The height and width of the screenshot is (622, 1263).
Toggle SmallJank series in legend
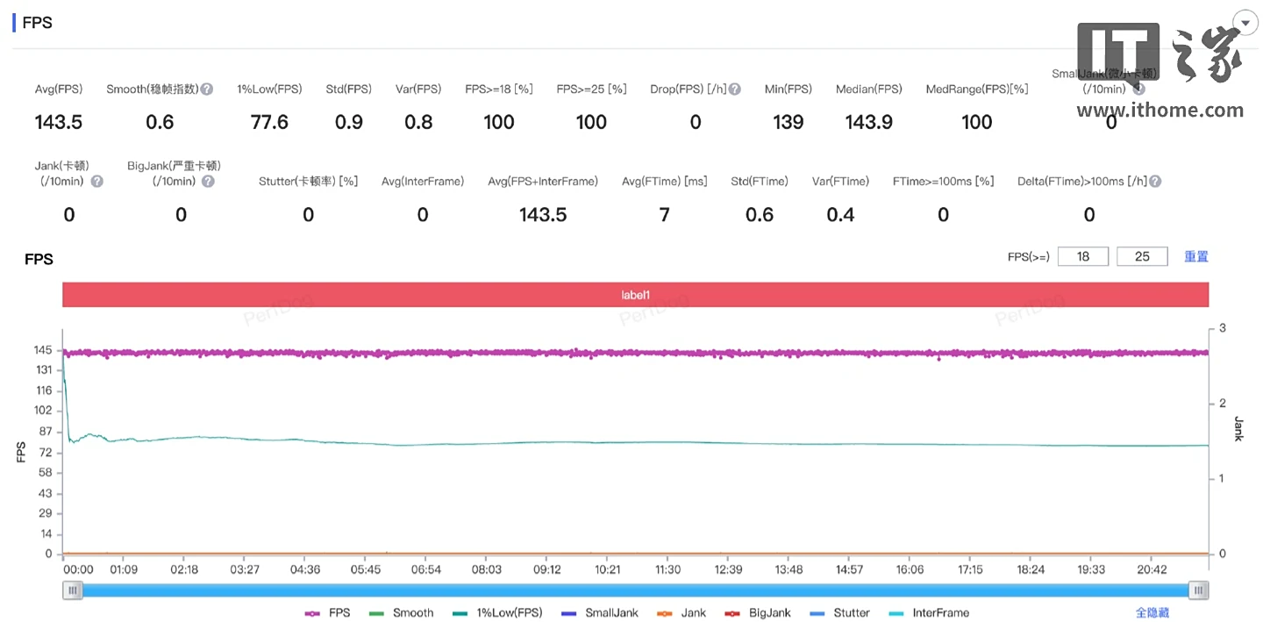point(600,613)
